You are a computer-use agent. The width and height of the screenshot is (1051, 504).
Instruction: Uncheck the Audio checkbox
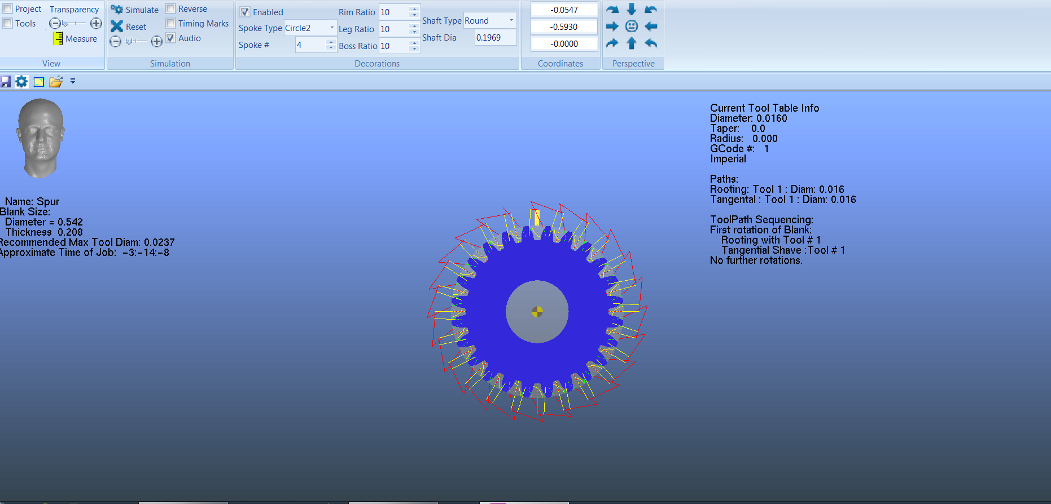point(170,38)
